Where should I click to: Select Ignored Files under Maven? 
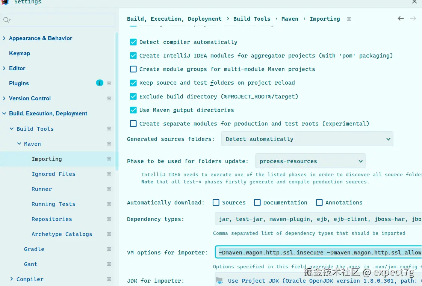pos(53,174)
